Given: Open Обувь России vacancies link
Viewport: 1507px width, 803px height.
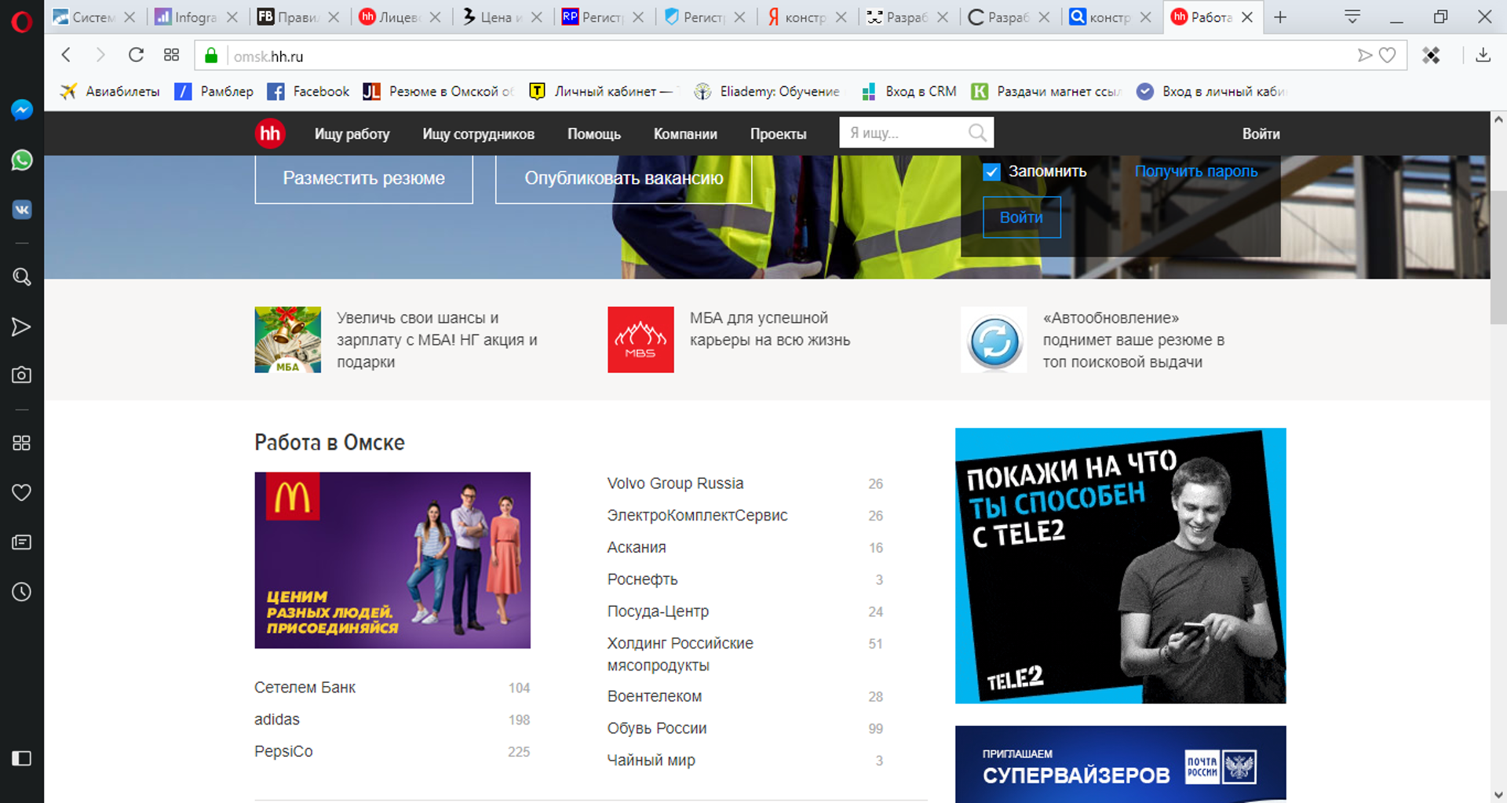Looking at the screenshot, I should pyautogui.click(x=656, y=728).
